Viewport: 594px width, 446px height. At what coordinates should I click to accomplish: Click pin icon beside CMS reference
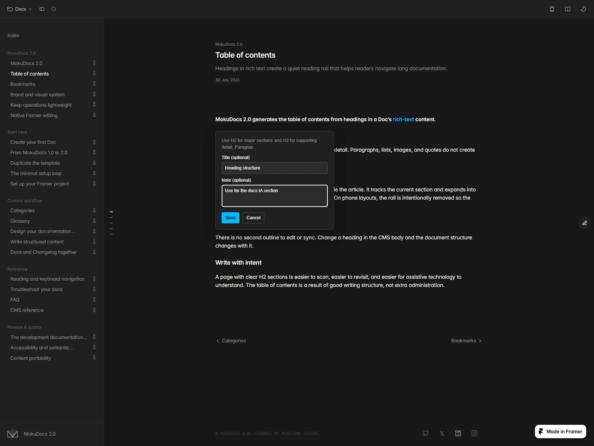coord(94,310)
